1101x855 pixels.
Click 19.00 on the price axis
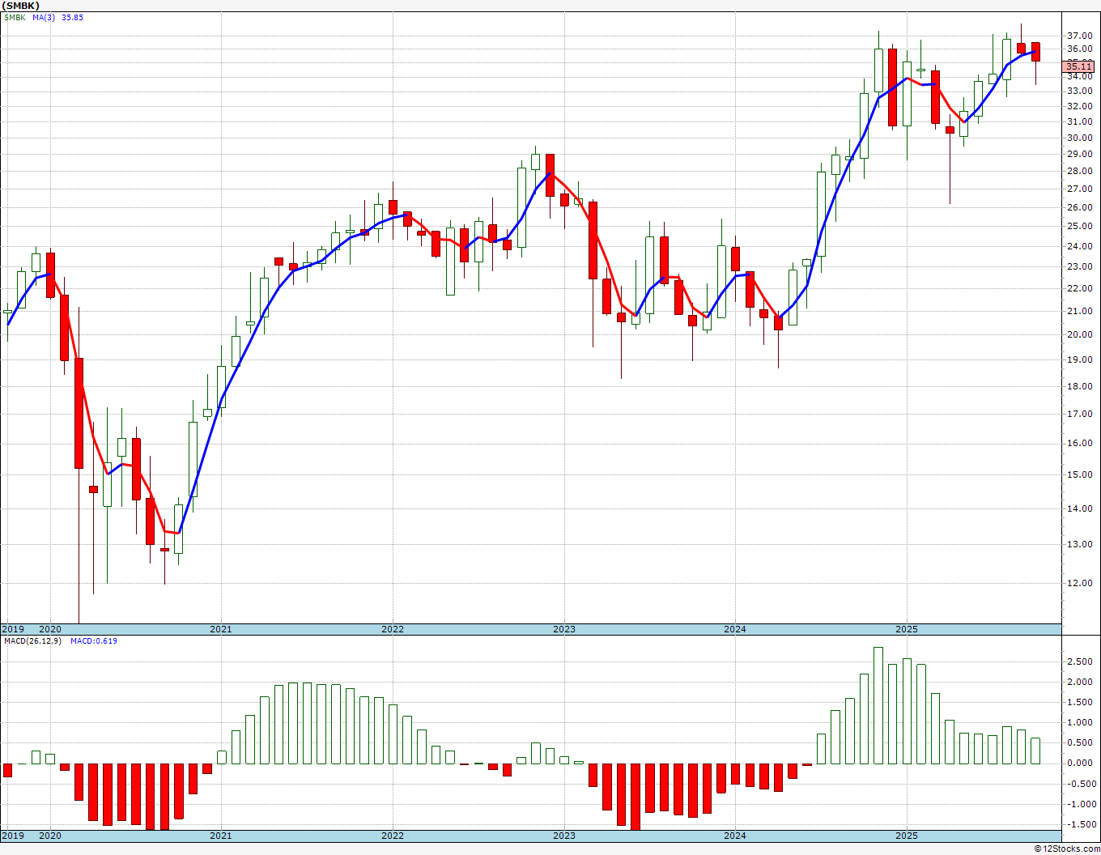1080,359
